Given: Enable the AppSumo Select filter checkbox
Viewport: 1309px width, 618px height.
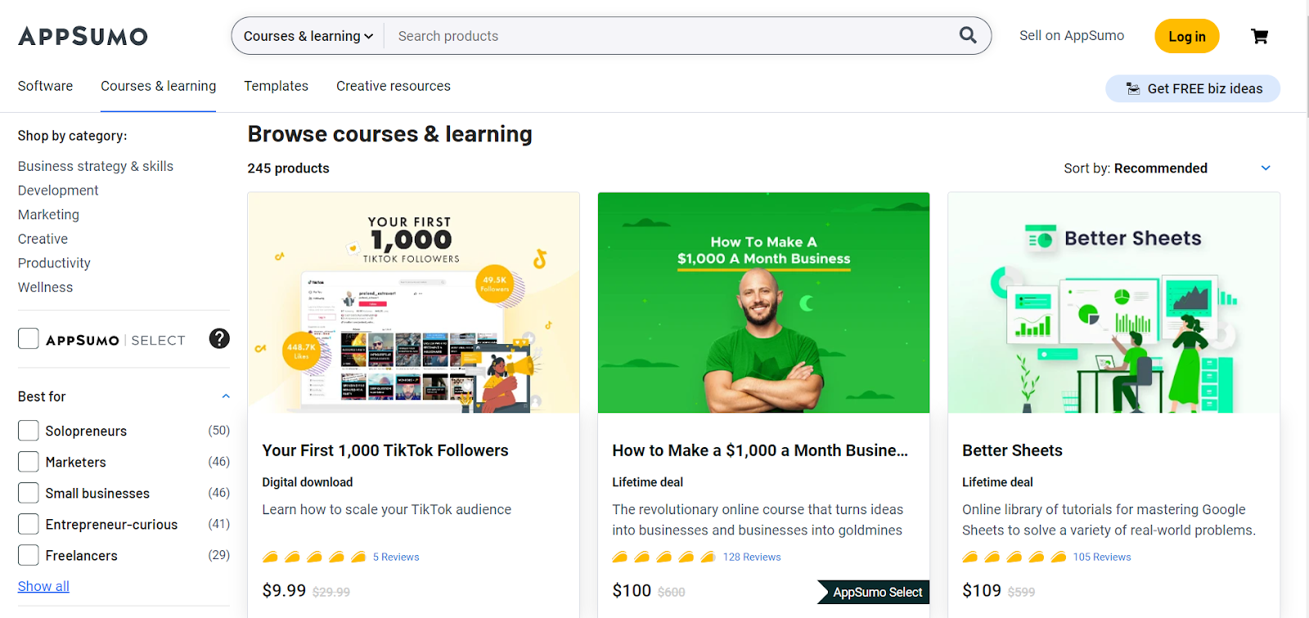Looking at the screenshot, I should [29, 338].
